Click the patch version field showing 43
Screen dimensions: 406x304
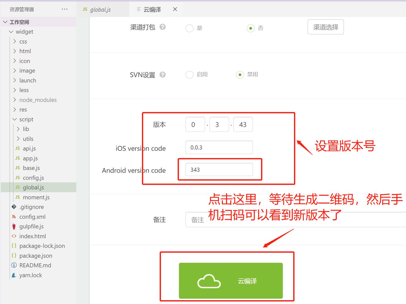(243, 124)
